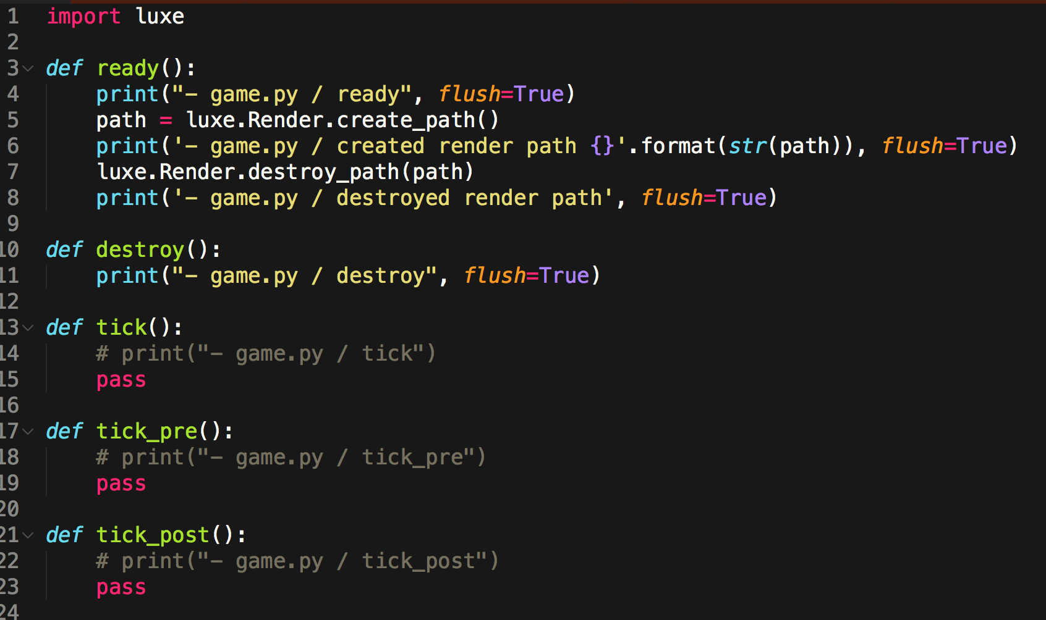The image size is (1046, 620).
Task: Click 'flush=True' on the destroy print line
Action: click(527, 275)
